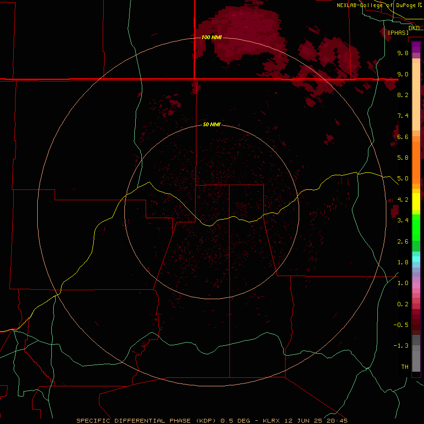Click the KDP 0.5 DEG KLRX caption

tap(212, 421)
